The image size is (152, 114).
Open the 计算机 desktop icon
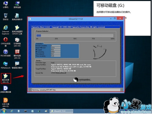pos(6,5)
